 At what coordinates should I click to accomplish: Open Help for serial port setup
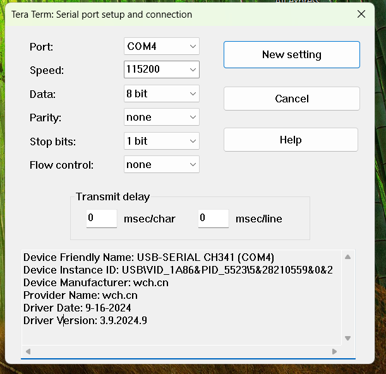click(x=291, y=140)
